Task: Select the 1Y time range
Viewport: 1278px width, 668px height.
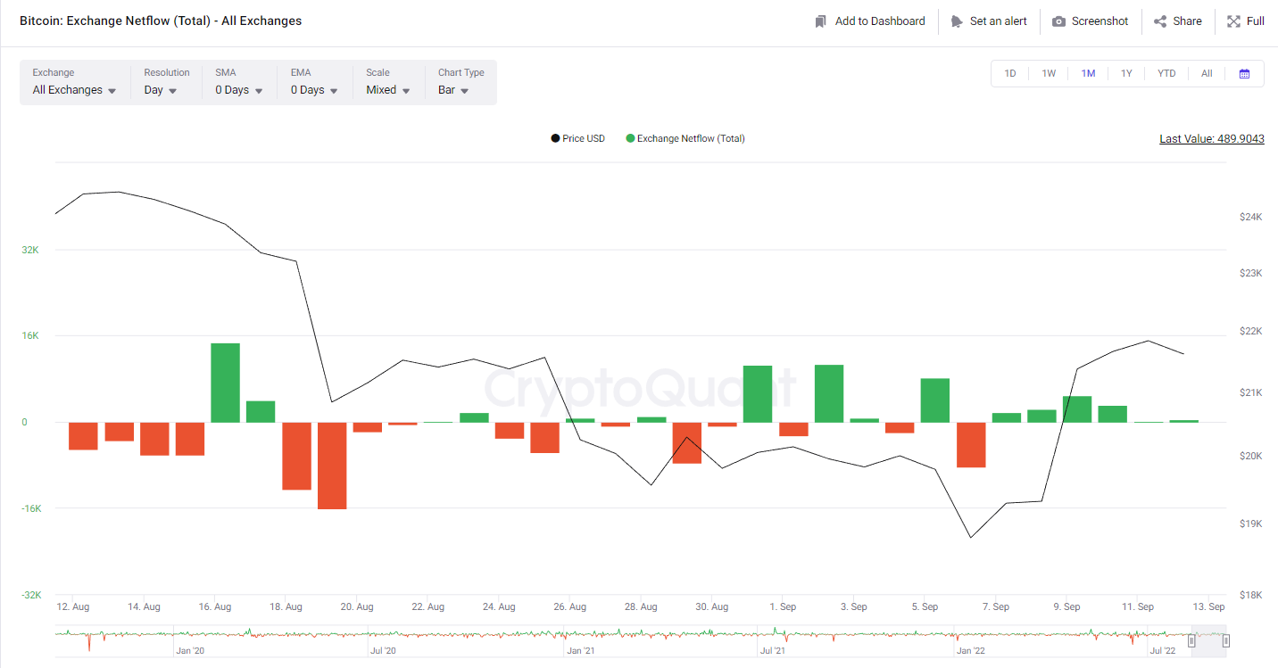Action: [1126, 73]
